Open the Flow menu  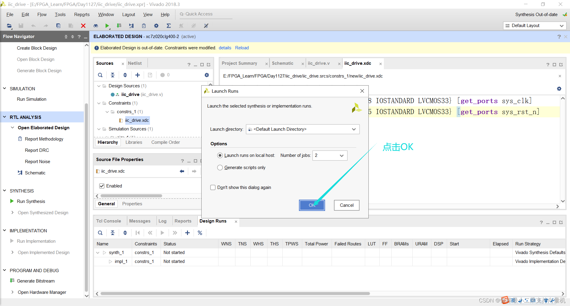[x=42, y=15]
